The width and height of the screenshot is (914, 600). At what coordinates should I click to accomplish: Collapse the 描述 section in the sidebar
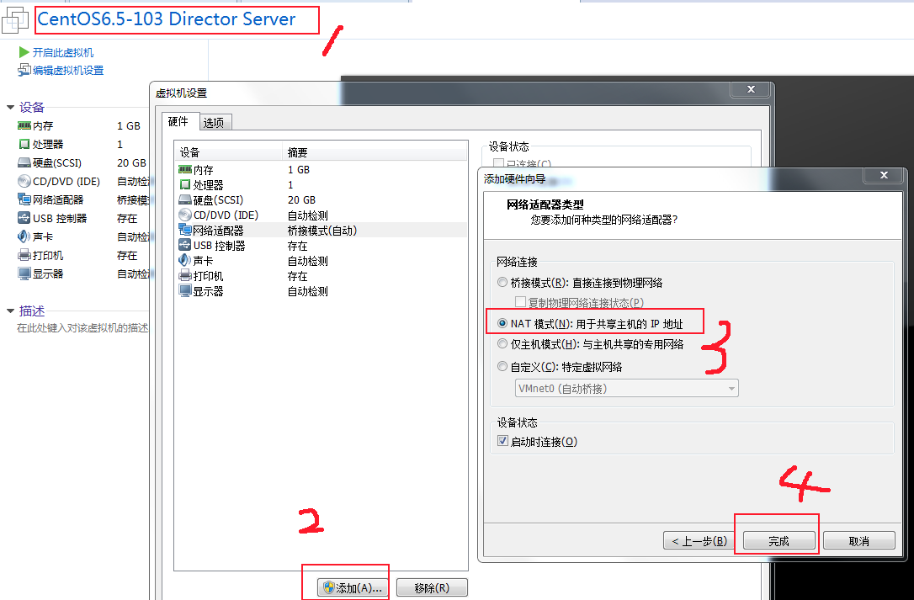[x=11, y=310]
